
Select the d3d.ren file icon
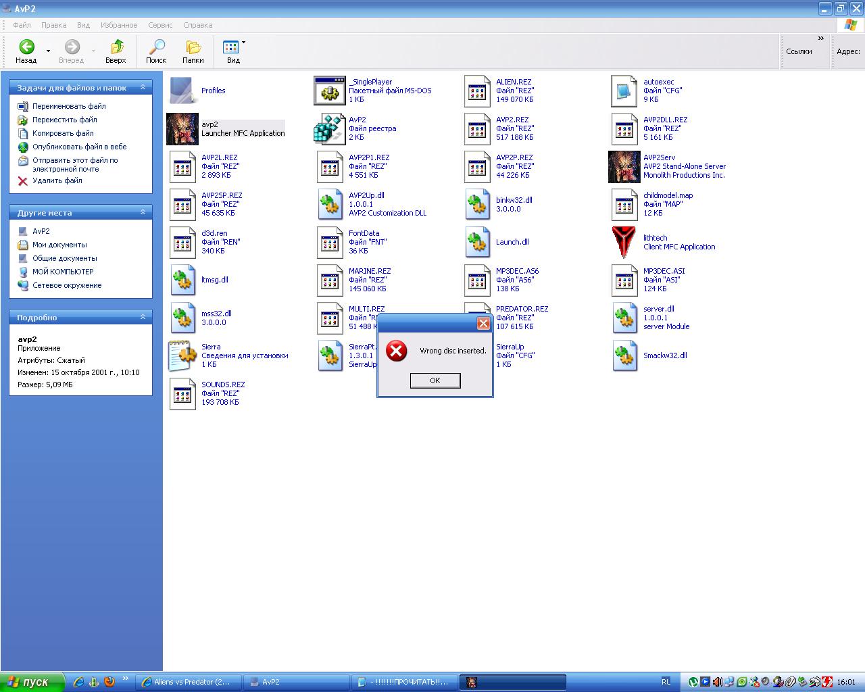click(x=182, y=242)
